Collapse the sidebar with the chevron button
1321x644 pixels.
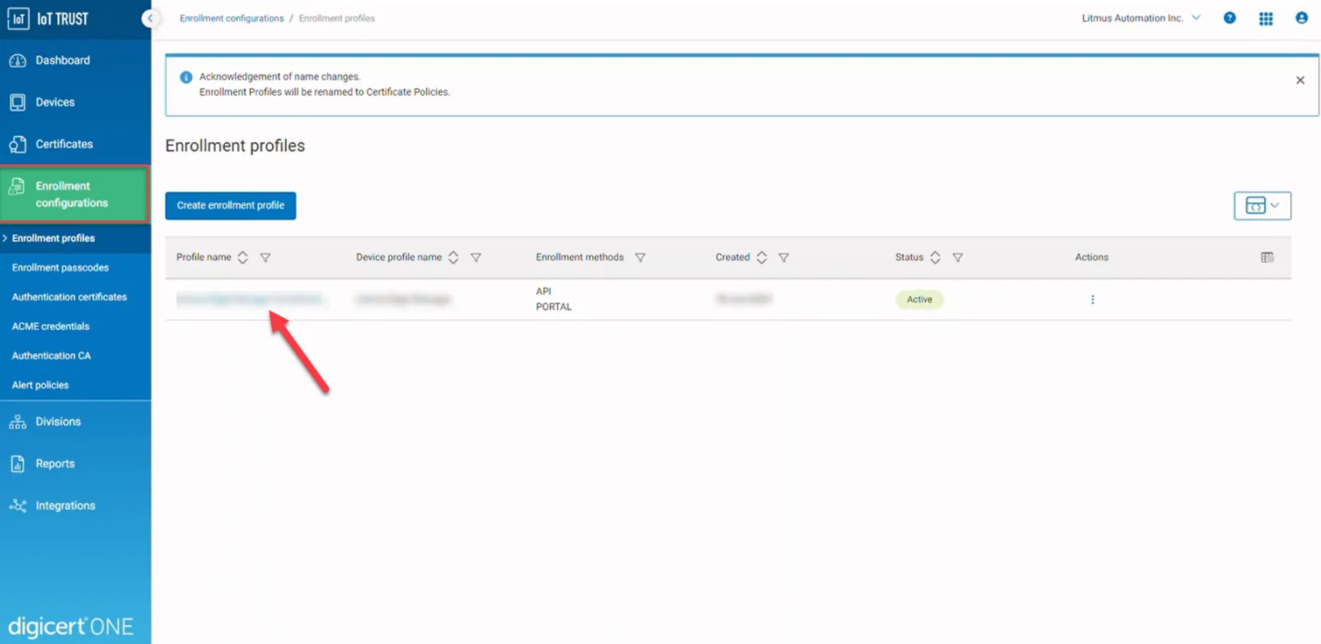point(150,19)
